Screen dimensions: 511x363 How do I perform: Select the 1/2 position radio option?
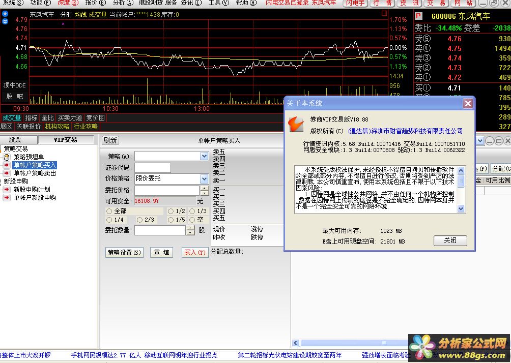(171, 211)
